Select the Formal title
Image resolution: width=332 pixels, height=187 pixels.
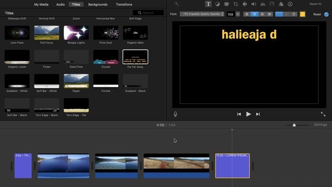point(106,81)
